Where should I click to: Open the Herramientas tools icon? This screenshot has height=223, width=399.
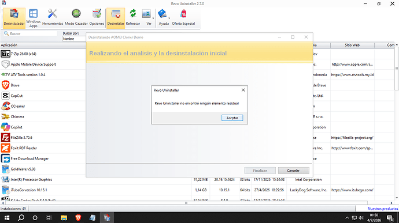point(53,17)
